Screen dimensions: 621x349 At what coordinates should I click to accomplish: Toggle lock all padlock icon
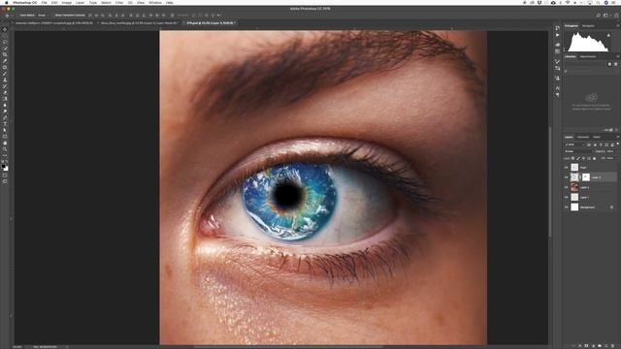(x=594, y=158)
